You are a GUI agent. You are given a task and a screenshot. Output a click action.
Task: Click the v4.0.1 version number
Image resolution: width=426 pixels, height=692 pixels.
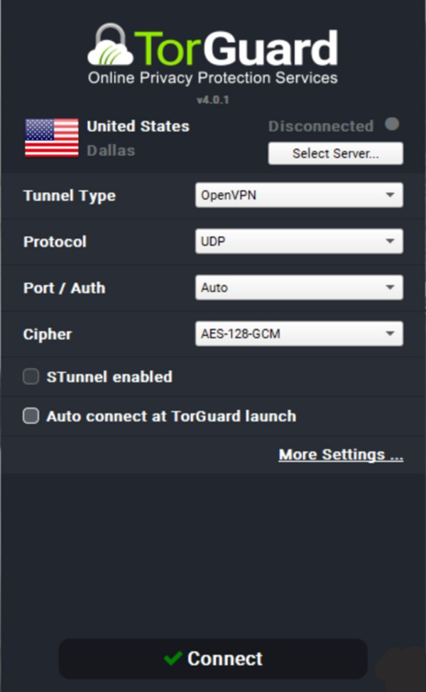213,100
